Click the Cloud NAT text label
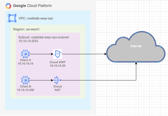The width and height of the screenshot is (168, 116). [x=57, y=88]
